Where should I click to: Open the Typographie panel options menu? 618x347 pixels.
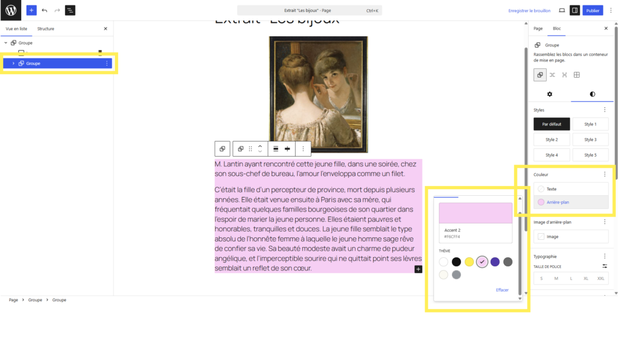coord(605,256)
